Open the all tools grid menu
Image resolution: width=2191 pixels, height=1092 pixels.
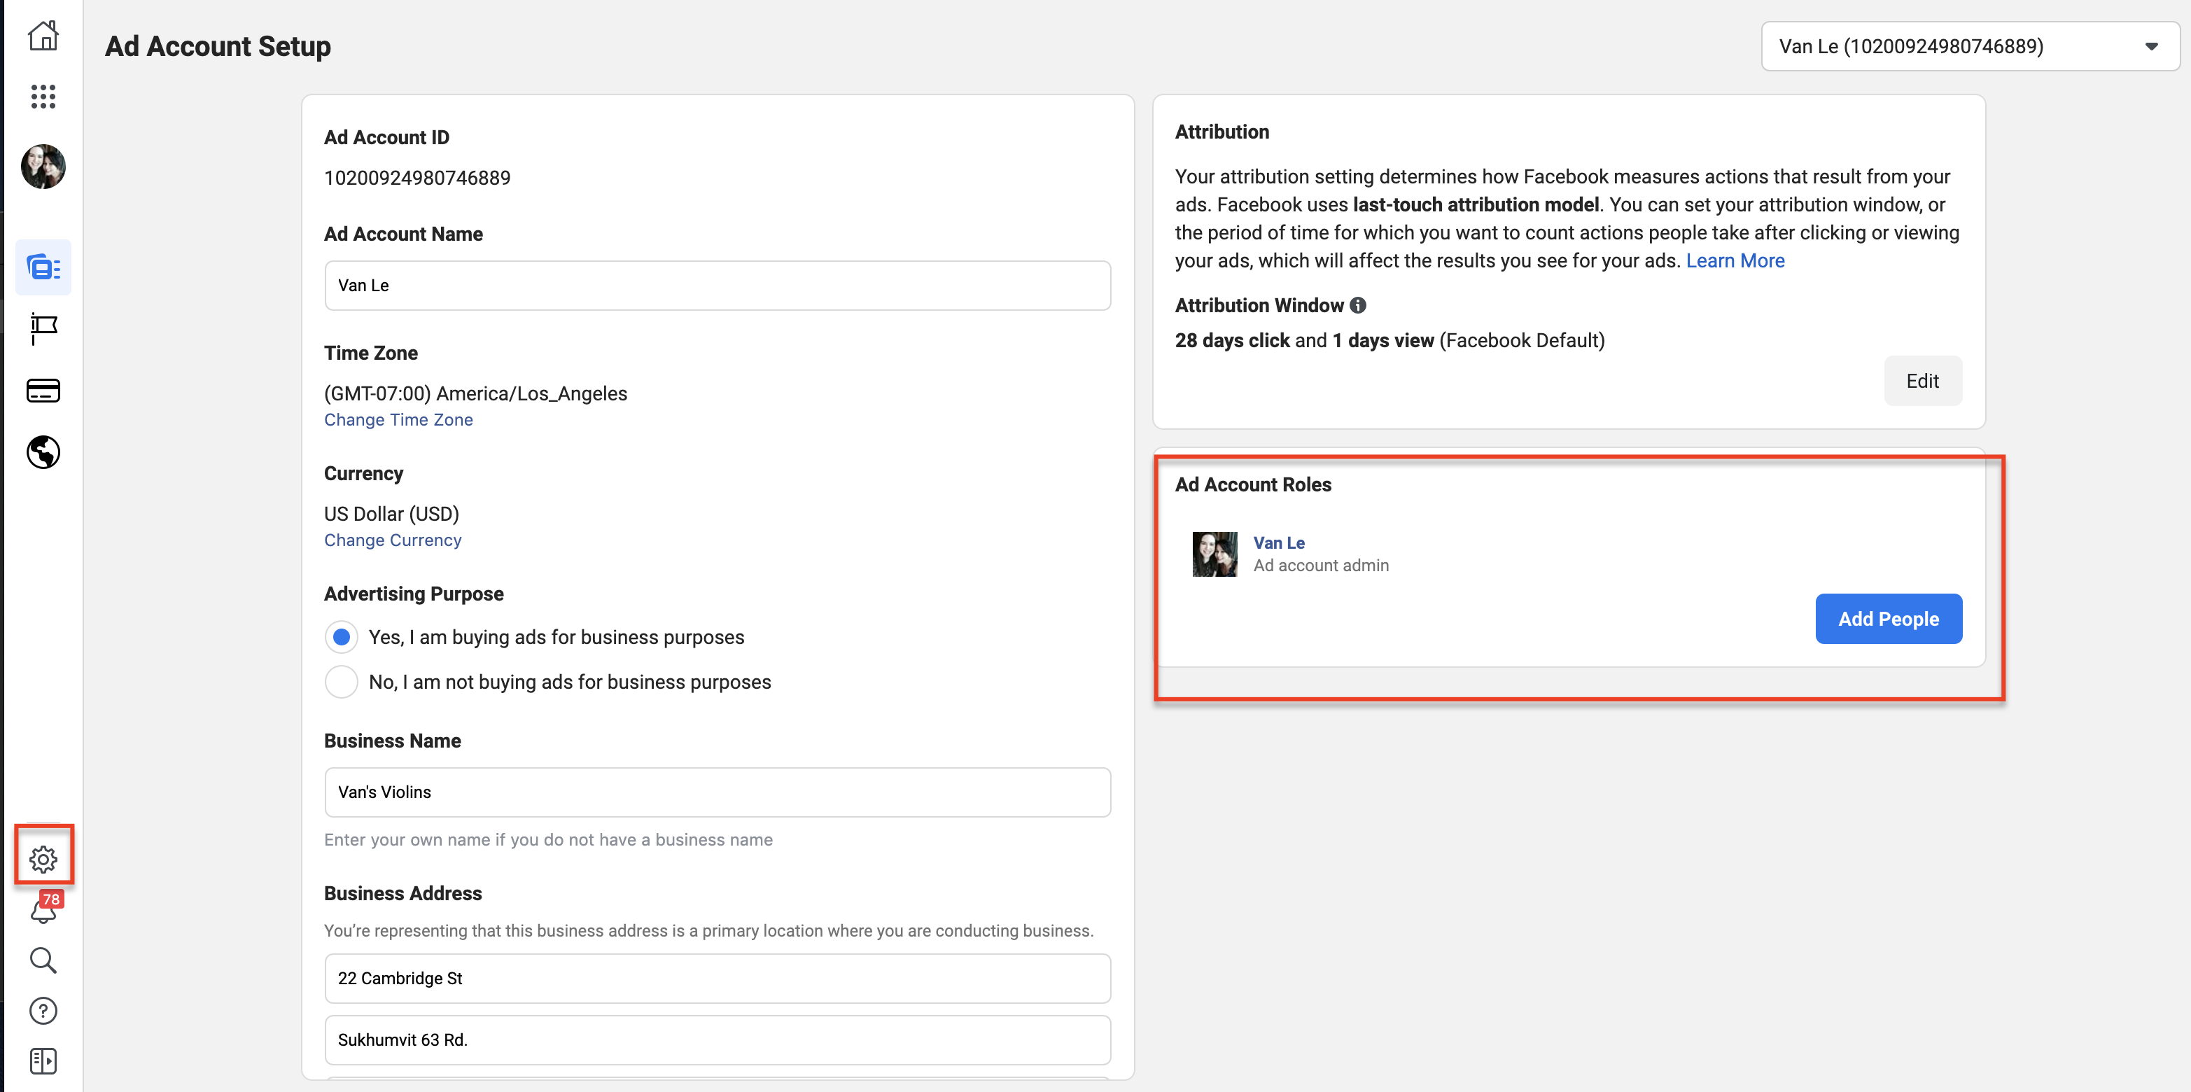43,96
